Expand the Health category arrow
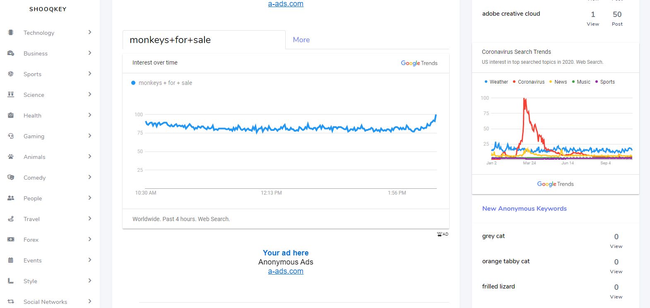This screenshot has width=650, height=308. pyautogui.click(x=90, y=115)
